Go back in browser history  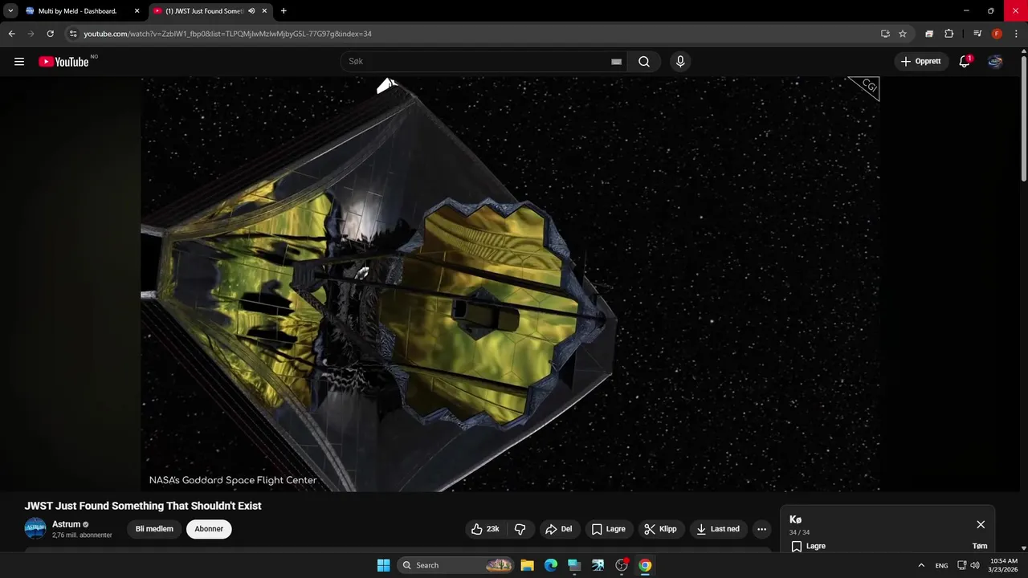click(11, 34)
